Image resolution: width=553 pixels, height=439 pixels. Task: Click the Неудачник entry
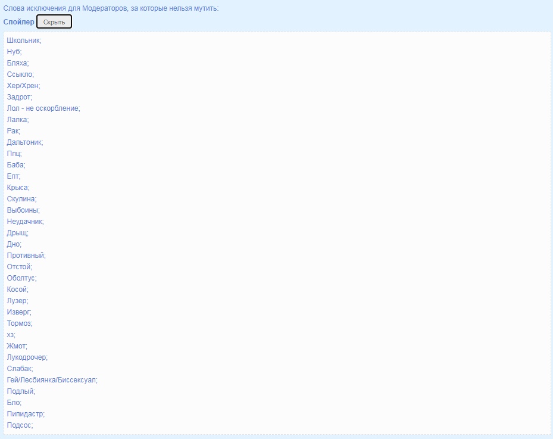(x=25, y=222)
